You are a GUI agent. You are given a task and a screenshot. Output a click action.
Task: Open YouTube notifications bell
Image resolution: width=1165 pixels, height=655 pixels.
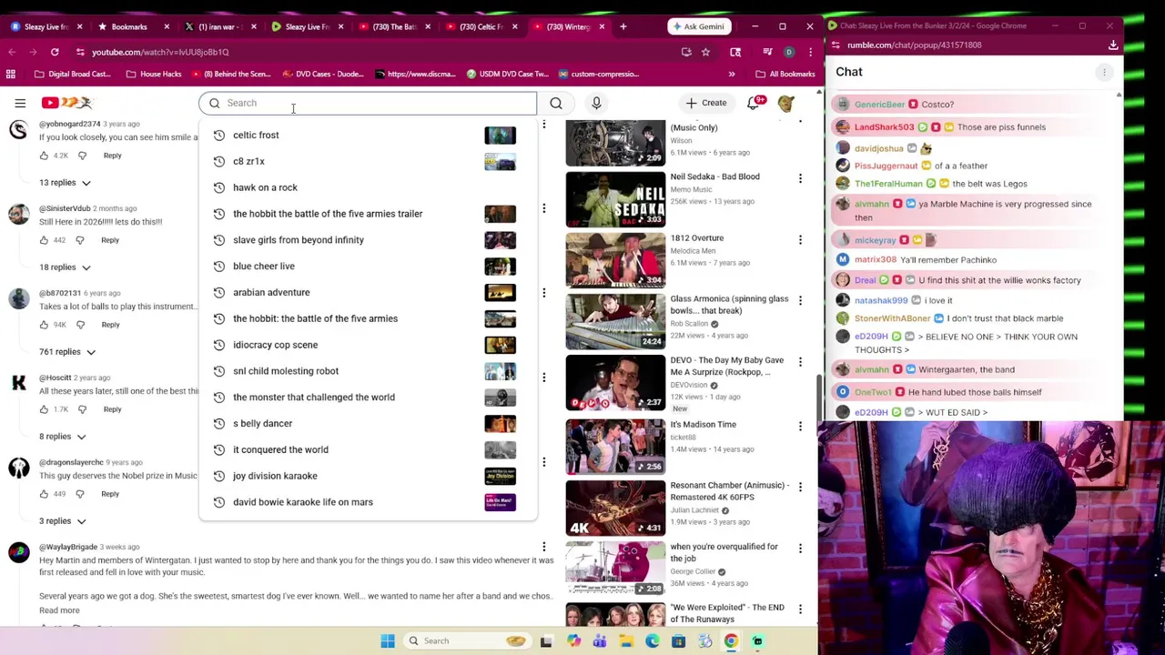click(754, 103)
